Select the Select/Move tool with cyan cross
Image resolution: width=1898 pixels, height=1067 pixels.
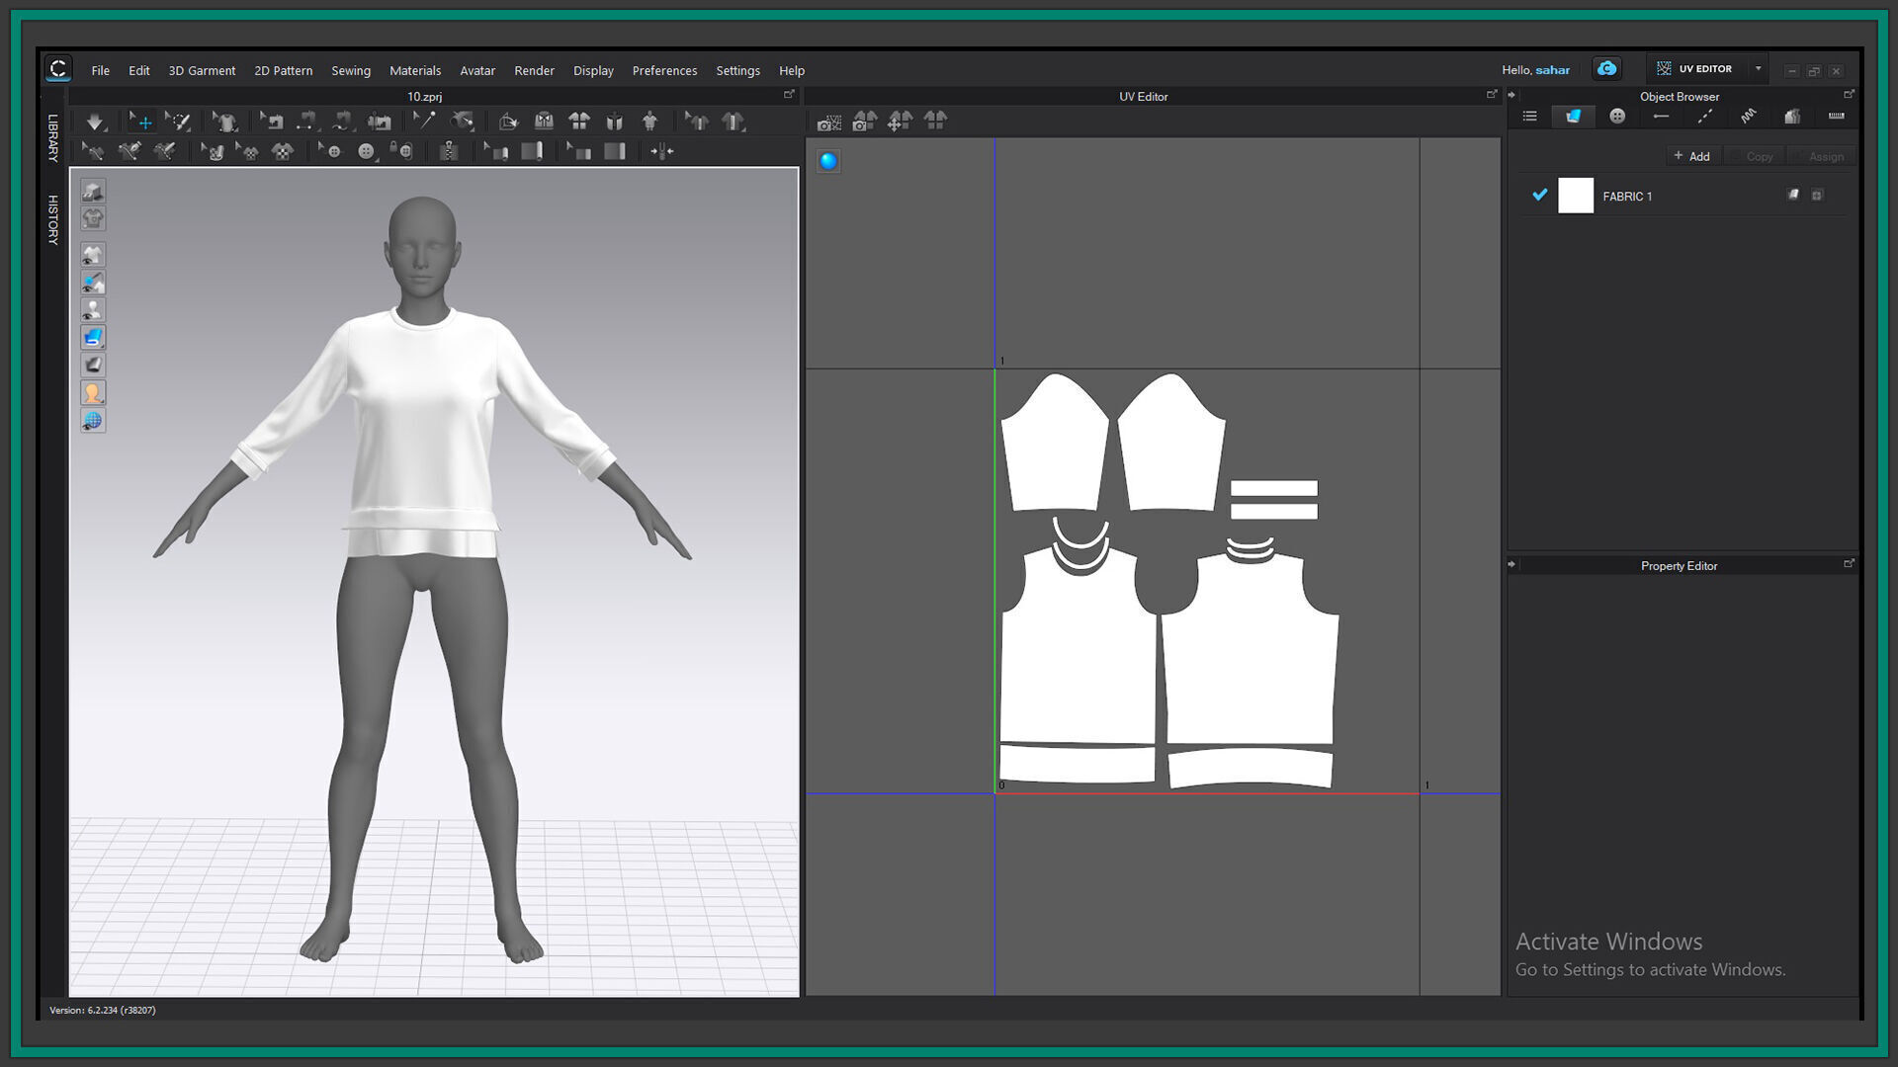[141, 122]
